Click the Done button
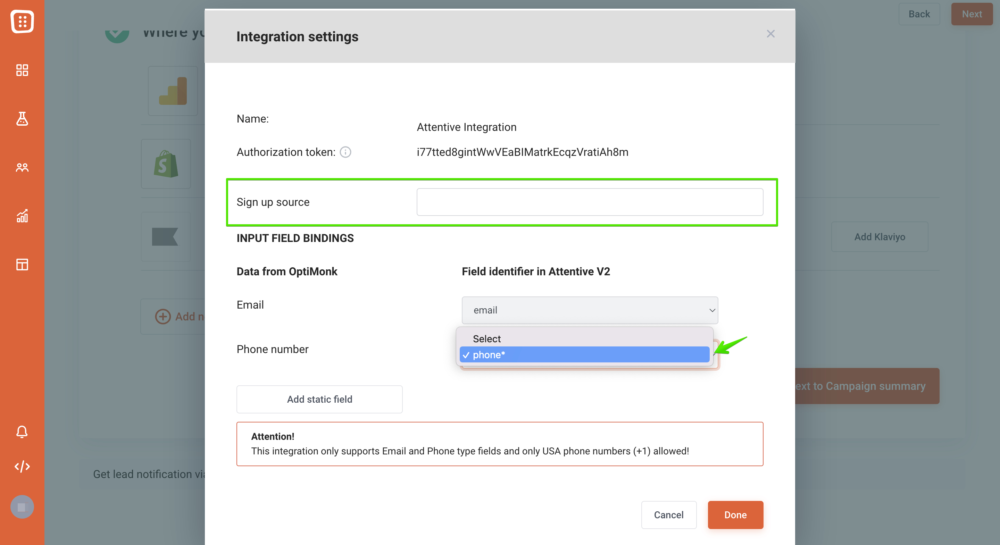This screenshot has height=545, width=1000. pos(735,515)
